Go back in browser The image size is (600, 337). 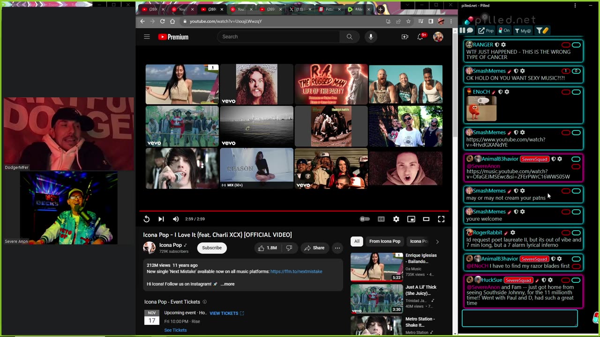pos(142,21)
